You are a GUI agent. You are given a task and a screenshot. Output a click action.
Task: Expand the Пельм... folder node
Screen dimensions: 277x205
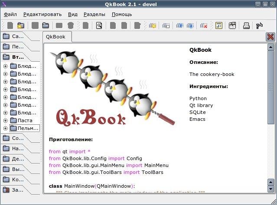click(x=5, y=128)
